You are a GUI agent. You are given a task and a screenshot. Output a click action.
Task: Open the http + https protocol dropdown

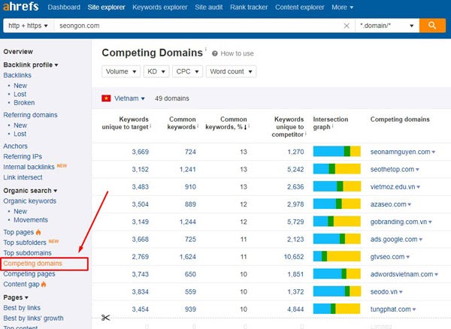tap(29, 26)
